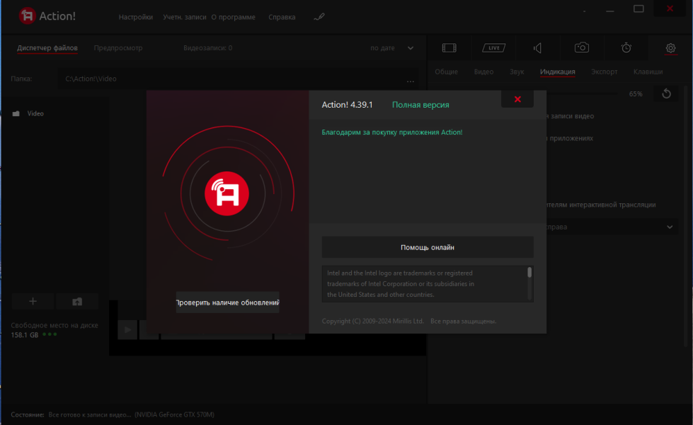
Task: Click the Action! logo icon in title bar
Action: click(x=27, y=16)
